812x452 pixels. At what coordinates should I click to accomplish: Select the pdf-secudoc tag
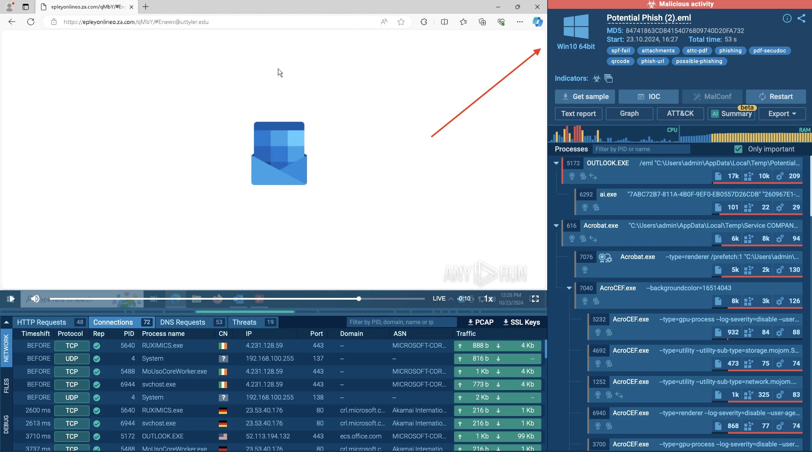click(x=770, y=51)
